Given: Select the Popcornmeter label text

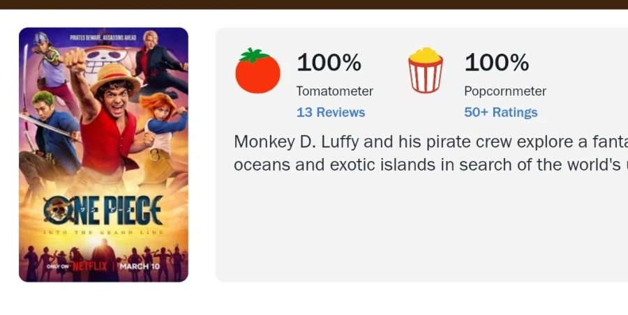Looking at the screenshot, I should click(505, 91).
